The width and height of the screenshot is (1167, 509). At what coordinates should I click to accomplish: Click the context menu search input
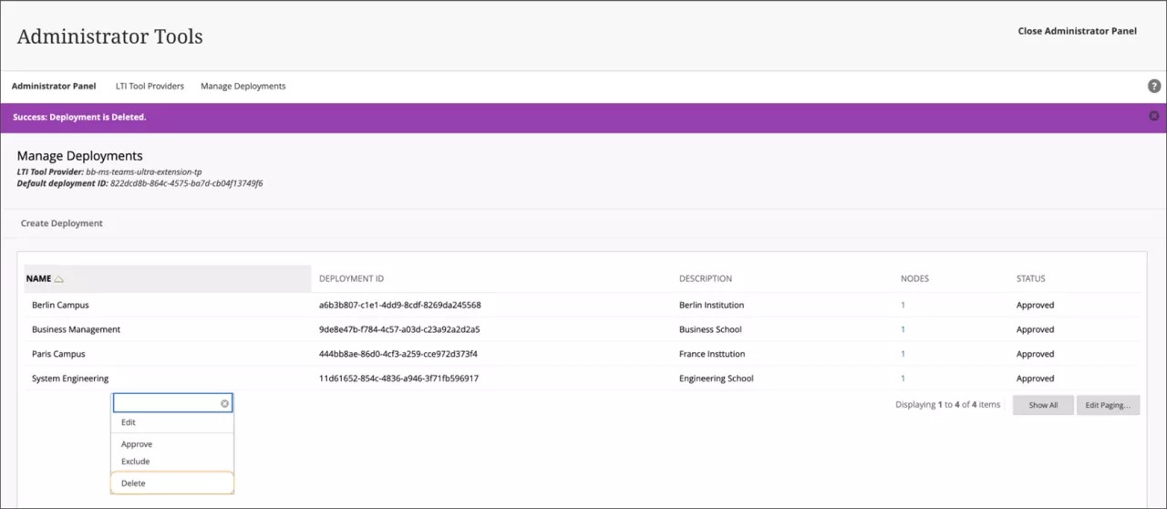166,403
